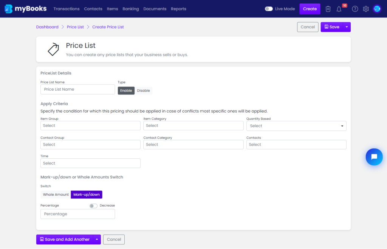Open the user profile avatar
The height and width of the screenshot is (249, 387).
click(377, 9)
